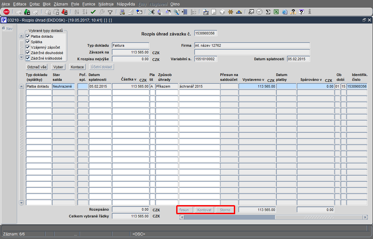Image resolution: width=373 pixels, height=239 pixels.
Task: Toggle the Vzájemný zápočet checkbox
Action: click(x=28, y=47)
